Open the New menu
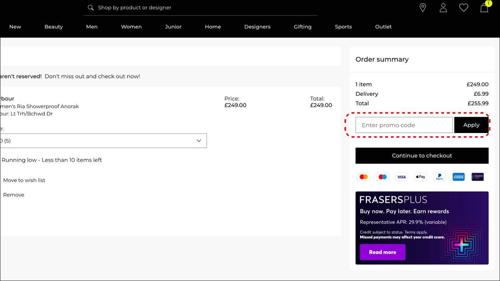500x281 pixels. click(15, 27)
